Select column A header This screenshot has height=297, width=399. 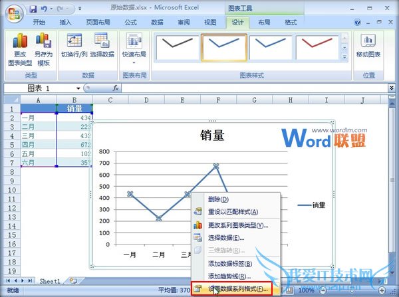coord(38,100)
